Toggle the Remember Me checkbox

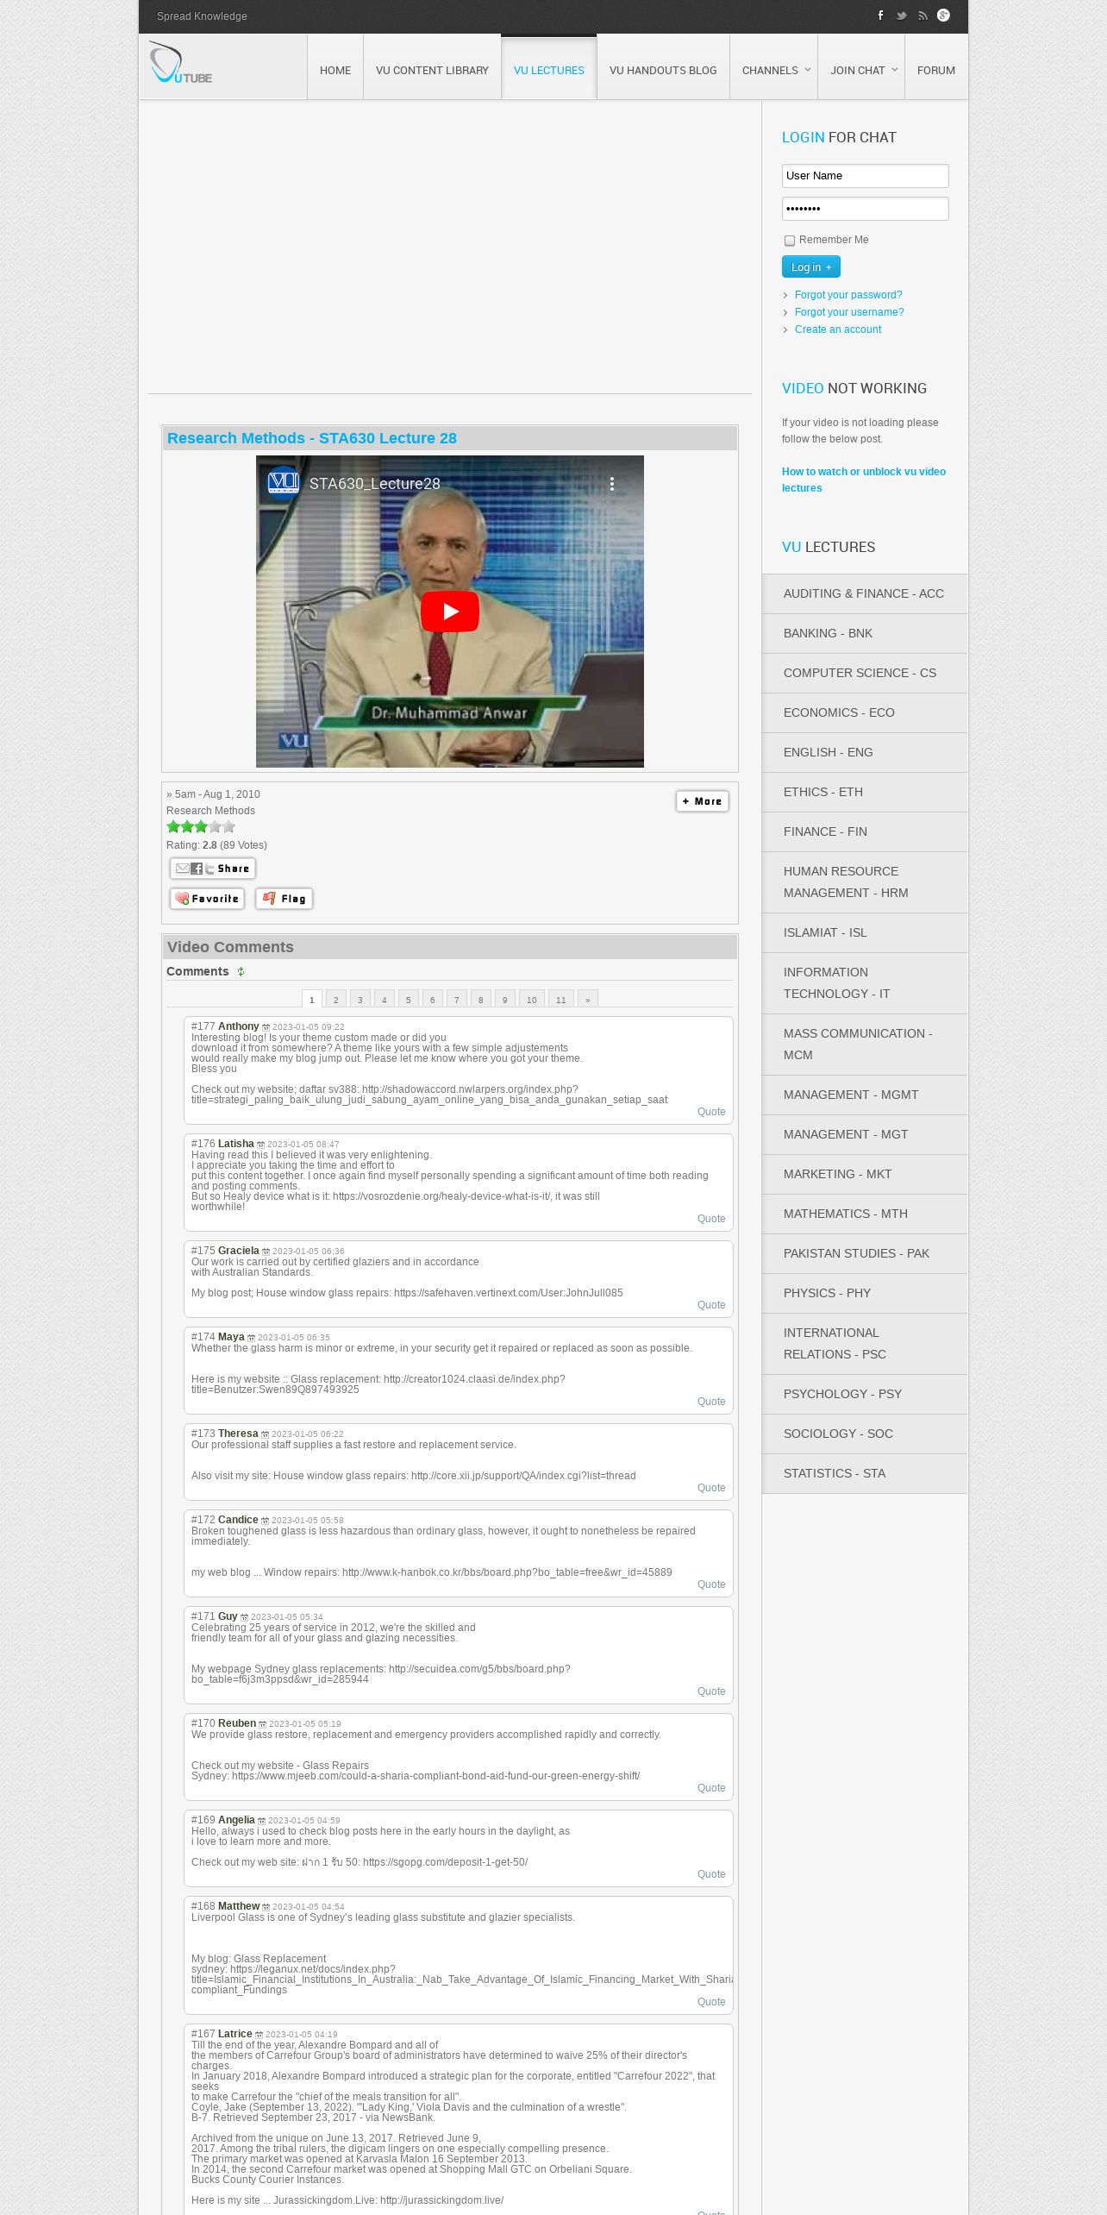coord(789,241)
